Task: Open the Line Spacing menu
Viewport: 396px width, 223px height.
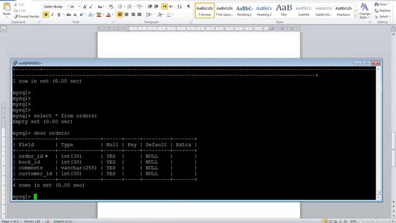Action: (x=149, y=15)
